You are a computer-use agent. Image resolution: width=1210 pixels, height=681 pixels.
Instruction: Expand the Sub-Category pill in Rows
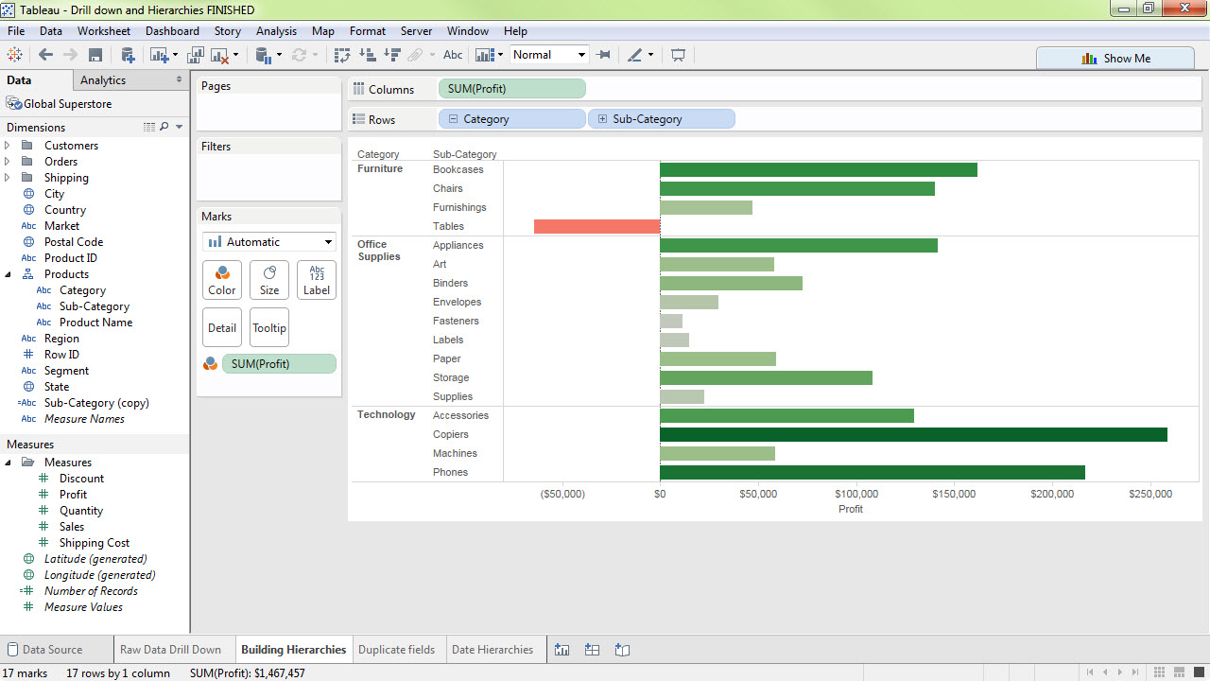click(602, 119)
